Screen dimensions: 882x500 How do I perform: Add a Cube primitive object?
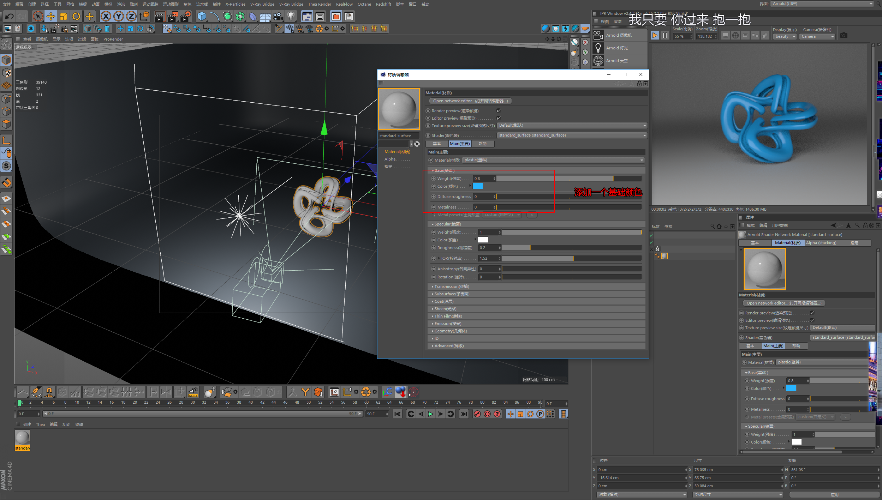click(x=202, y=16)
